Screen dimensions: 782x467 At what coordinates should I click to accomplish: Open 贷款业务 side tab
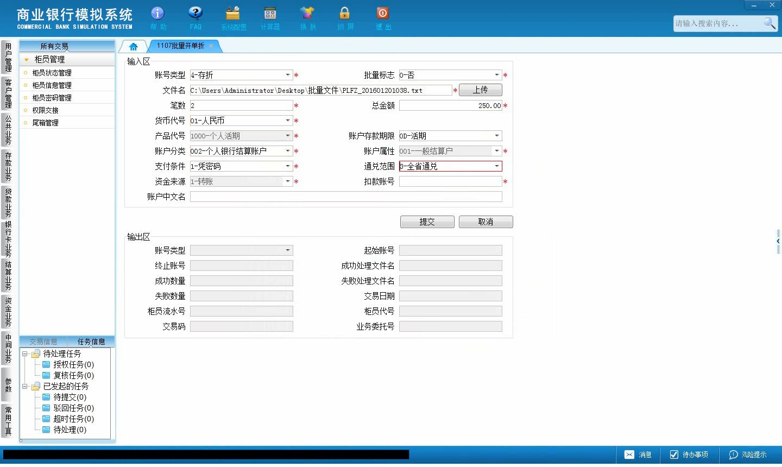[x=8, y=203]
